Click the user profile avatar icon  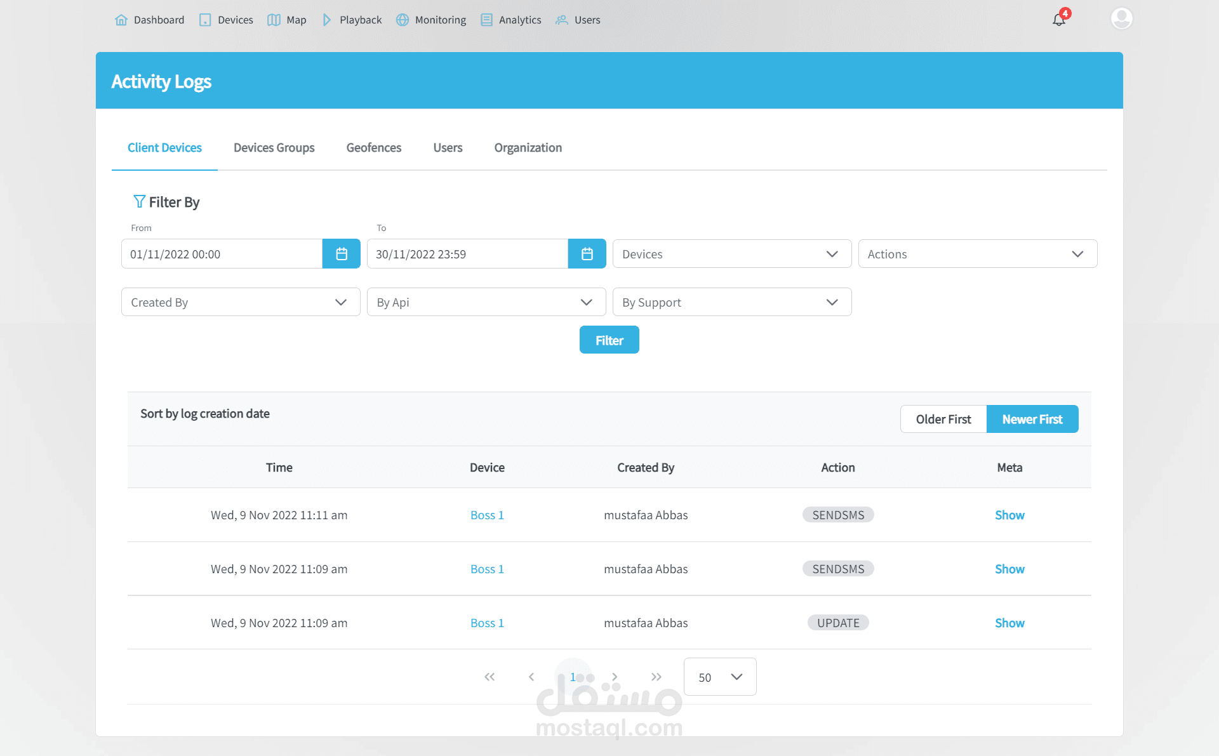pyautogui.click(x=1121, y=18)
